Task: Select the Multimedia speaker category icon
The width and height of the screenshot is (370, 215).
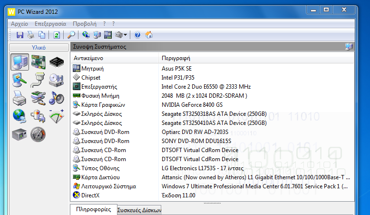Action: [57, 98]
